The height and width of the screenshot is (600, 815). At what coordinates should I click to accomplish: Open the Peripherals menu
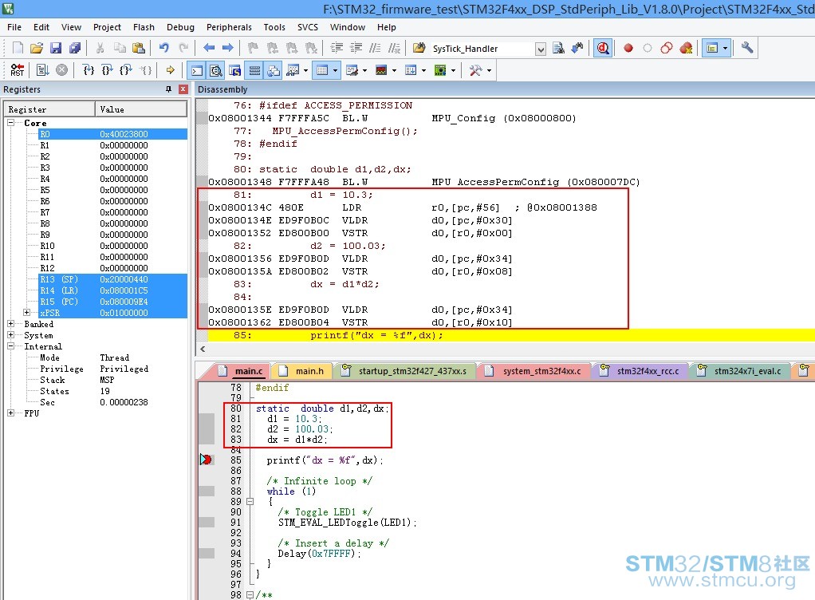coord(229,27)
